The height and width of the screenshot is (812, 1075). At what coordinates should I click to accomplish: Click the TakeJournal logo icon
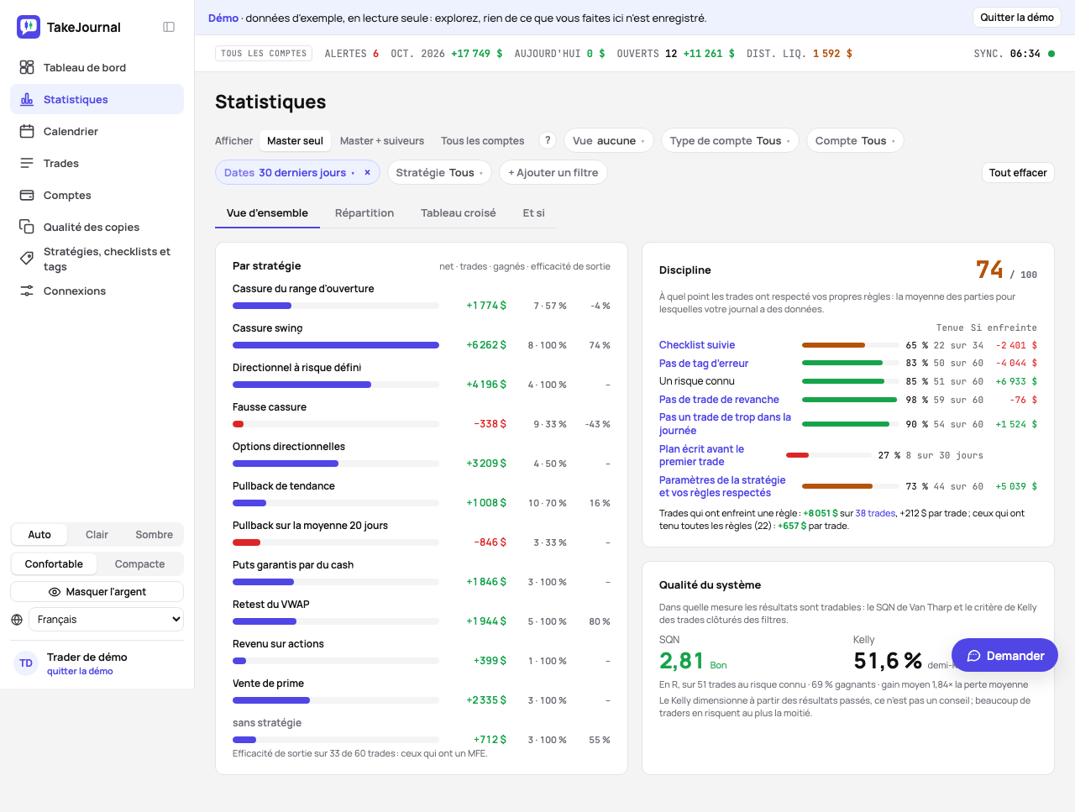(29, 27)
